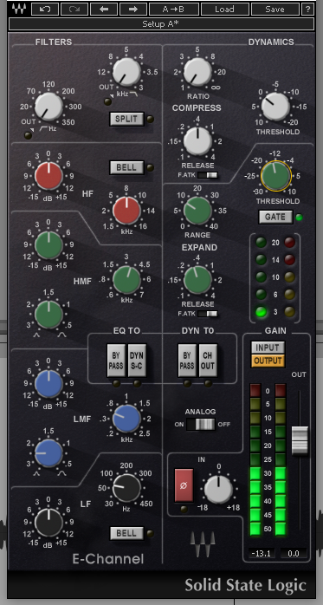Toggle the LF BELL button

tap(126, 533)
